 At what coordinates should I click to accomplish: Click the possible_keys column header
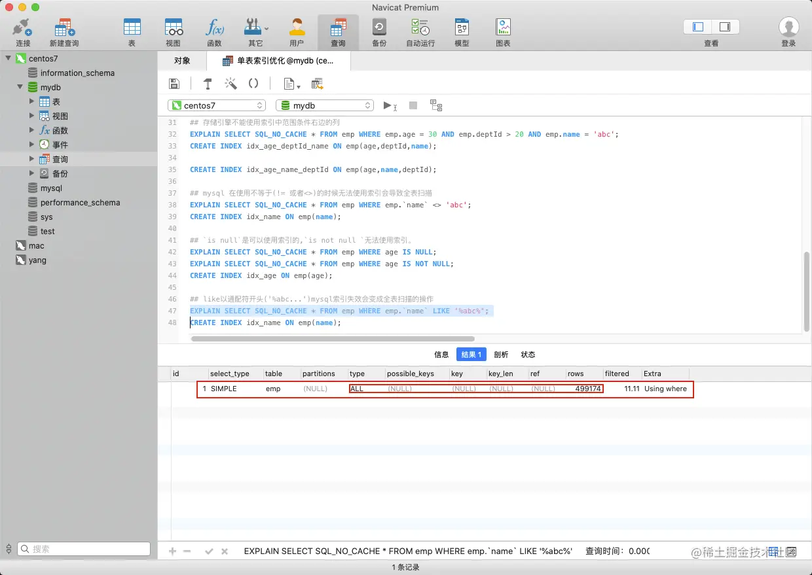click(x=417, y=374)
